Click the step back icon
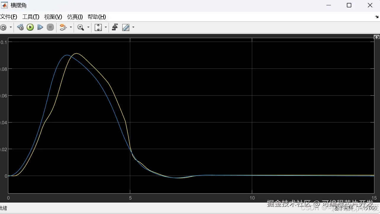 point(20,27)
